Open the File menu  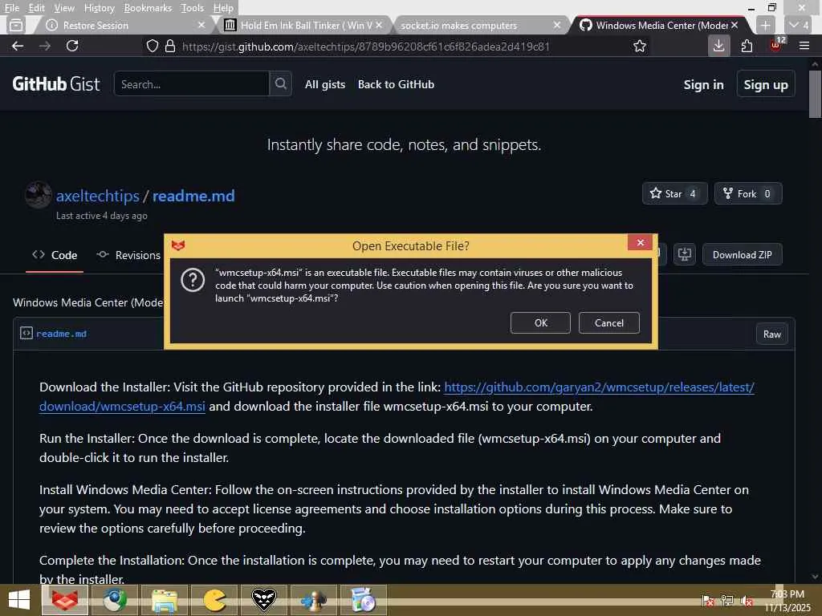click(12, 8)
